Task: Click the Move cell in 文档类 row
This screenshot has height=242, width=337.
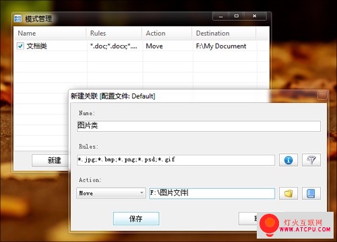Action: point(154,46)
